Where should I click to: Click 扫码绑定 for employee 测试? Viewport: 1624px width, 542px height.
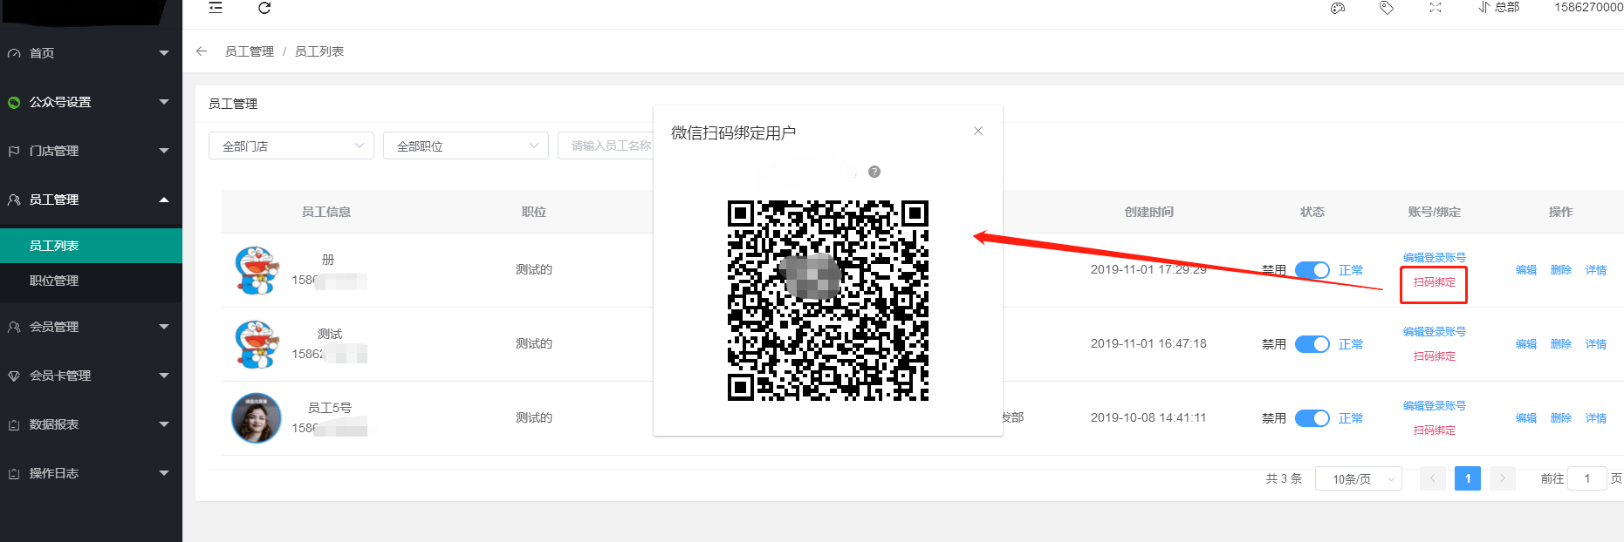(x=1434, y=356)
